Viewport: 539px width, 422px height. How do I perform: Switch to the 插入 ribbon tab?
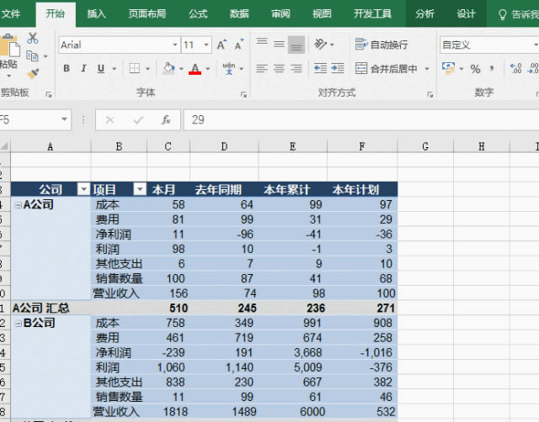[x=97, y=13]
